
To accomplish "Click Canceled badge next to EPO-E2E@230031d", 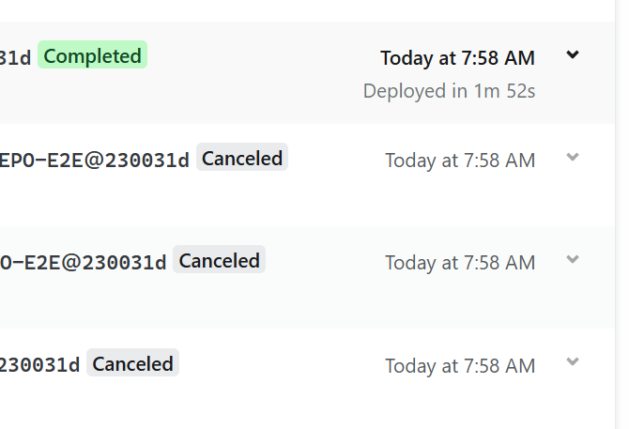I will tap(242, 159).
